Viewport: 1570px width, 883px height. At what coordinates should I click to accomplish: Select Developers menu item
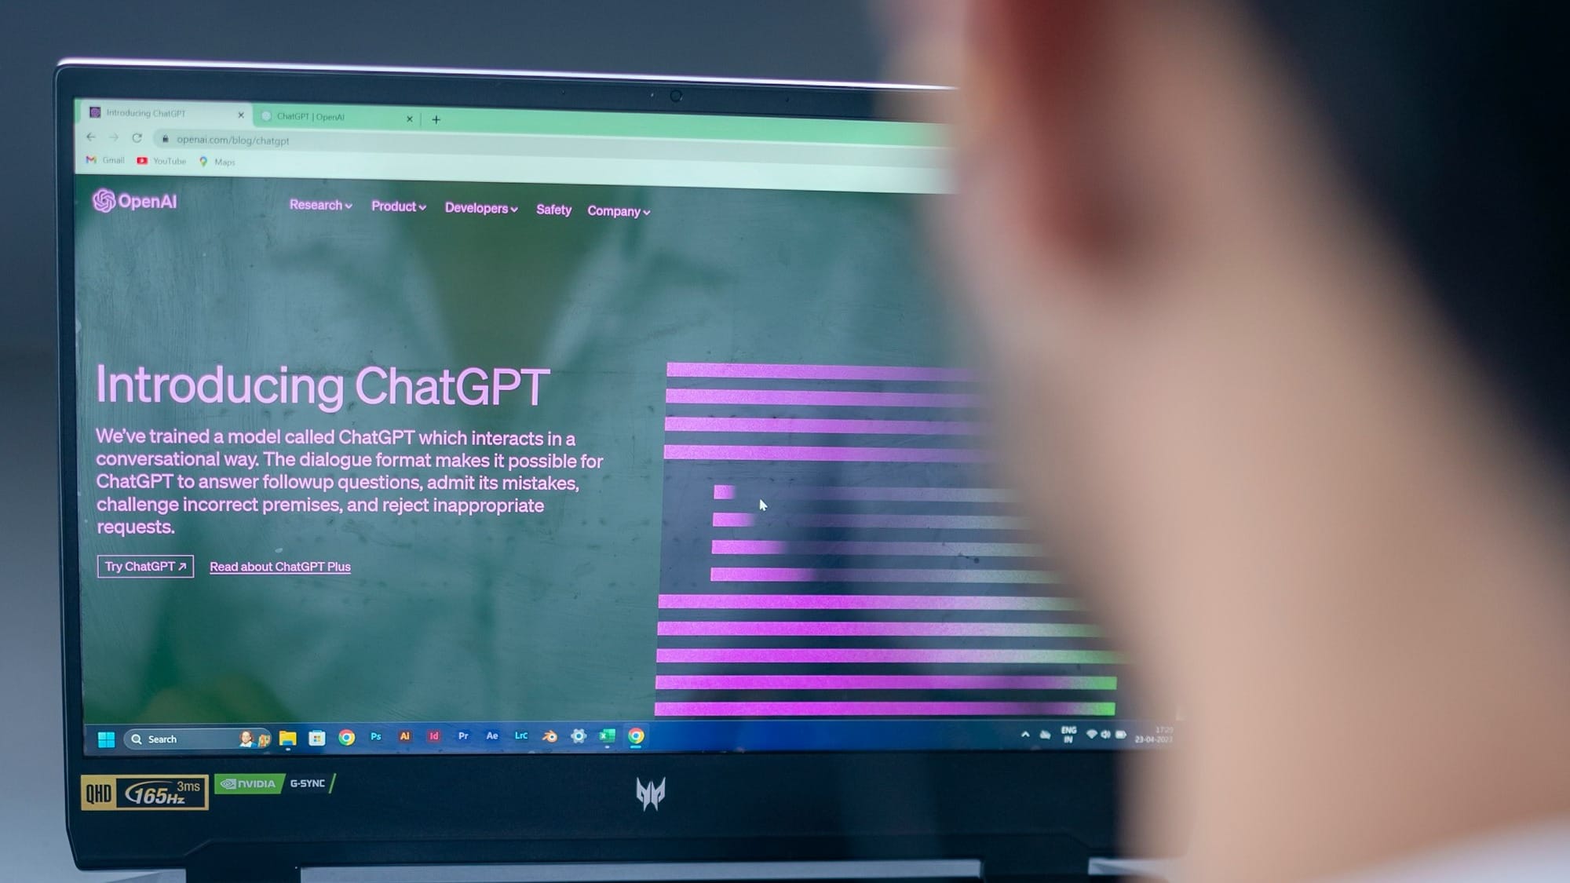479,209
